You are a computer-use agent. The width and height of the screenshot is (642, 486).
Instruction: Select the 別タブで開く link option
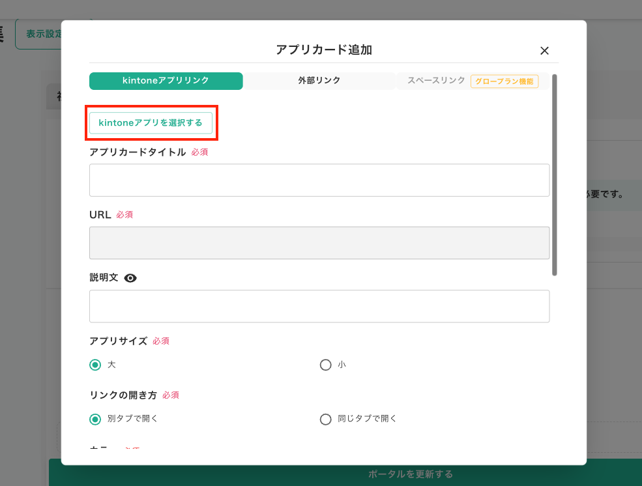[95, 419]
